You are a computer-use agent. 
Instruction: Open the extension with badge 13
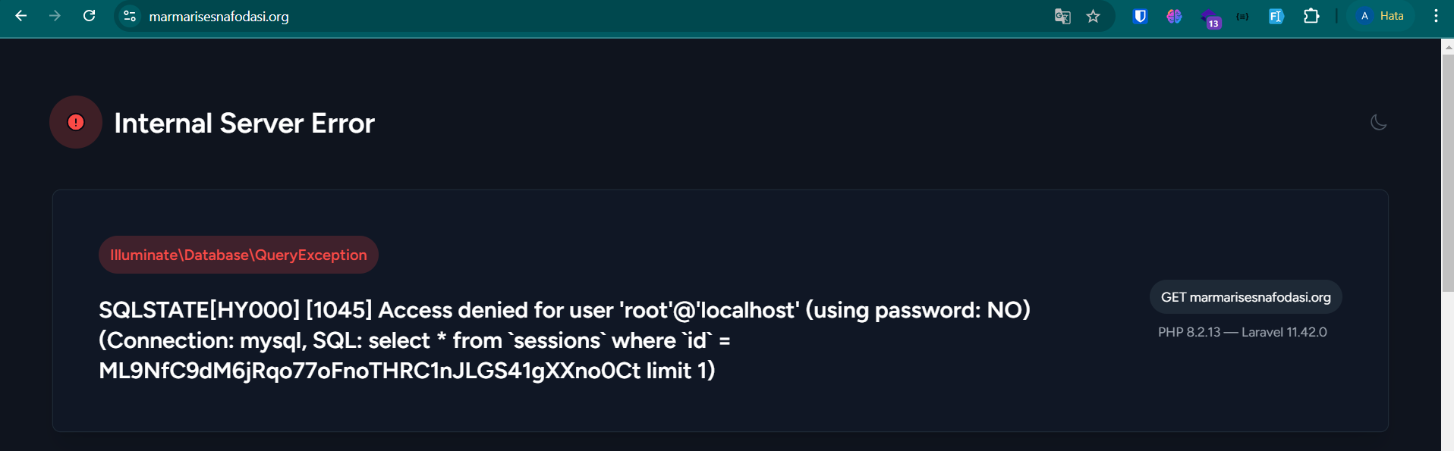pos(1210,17)
